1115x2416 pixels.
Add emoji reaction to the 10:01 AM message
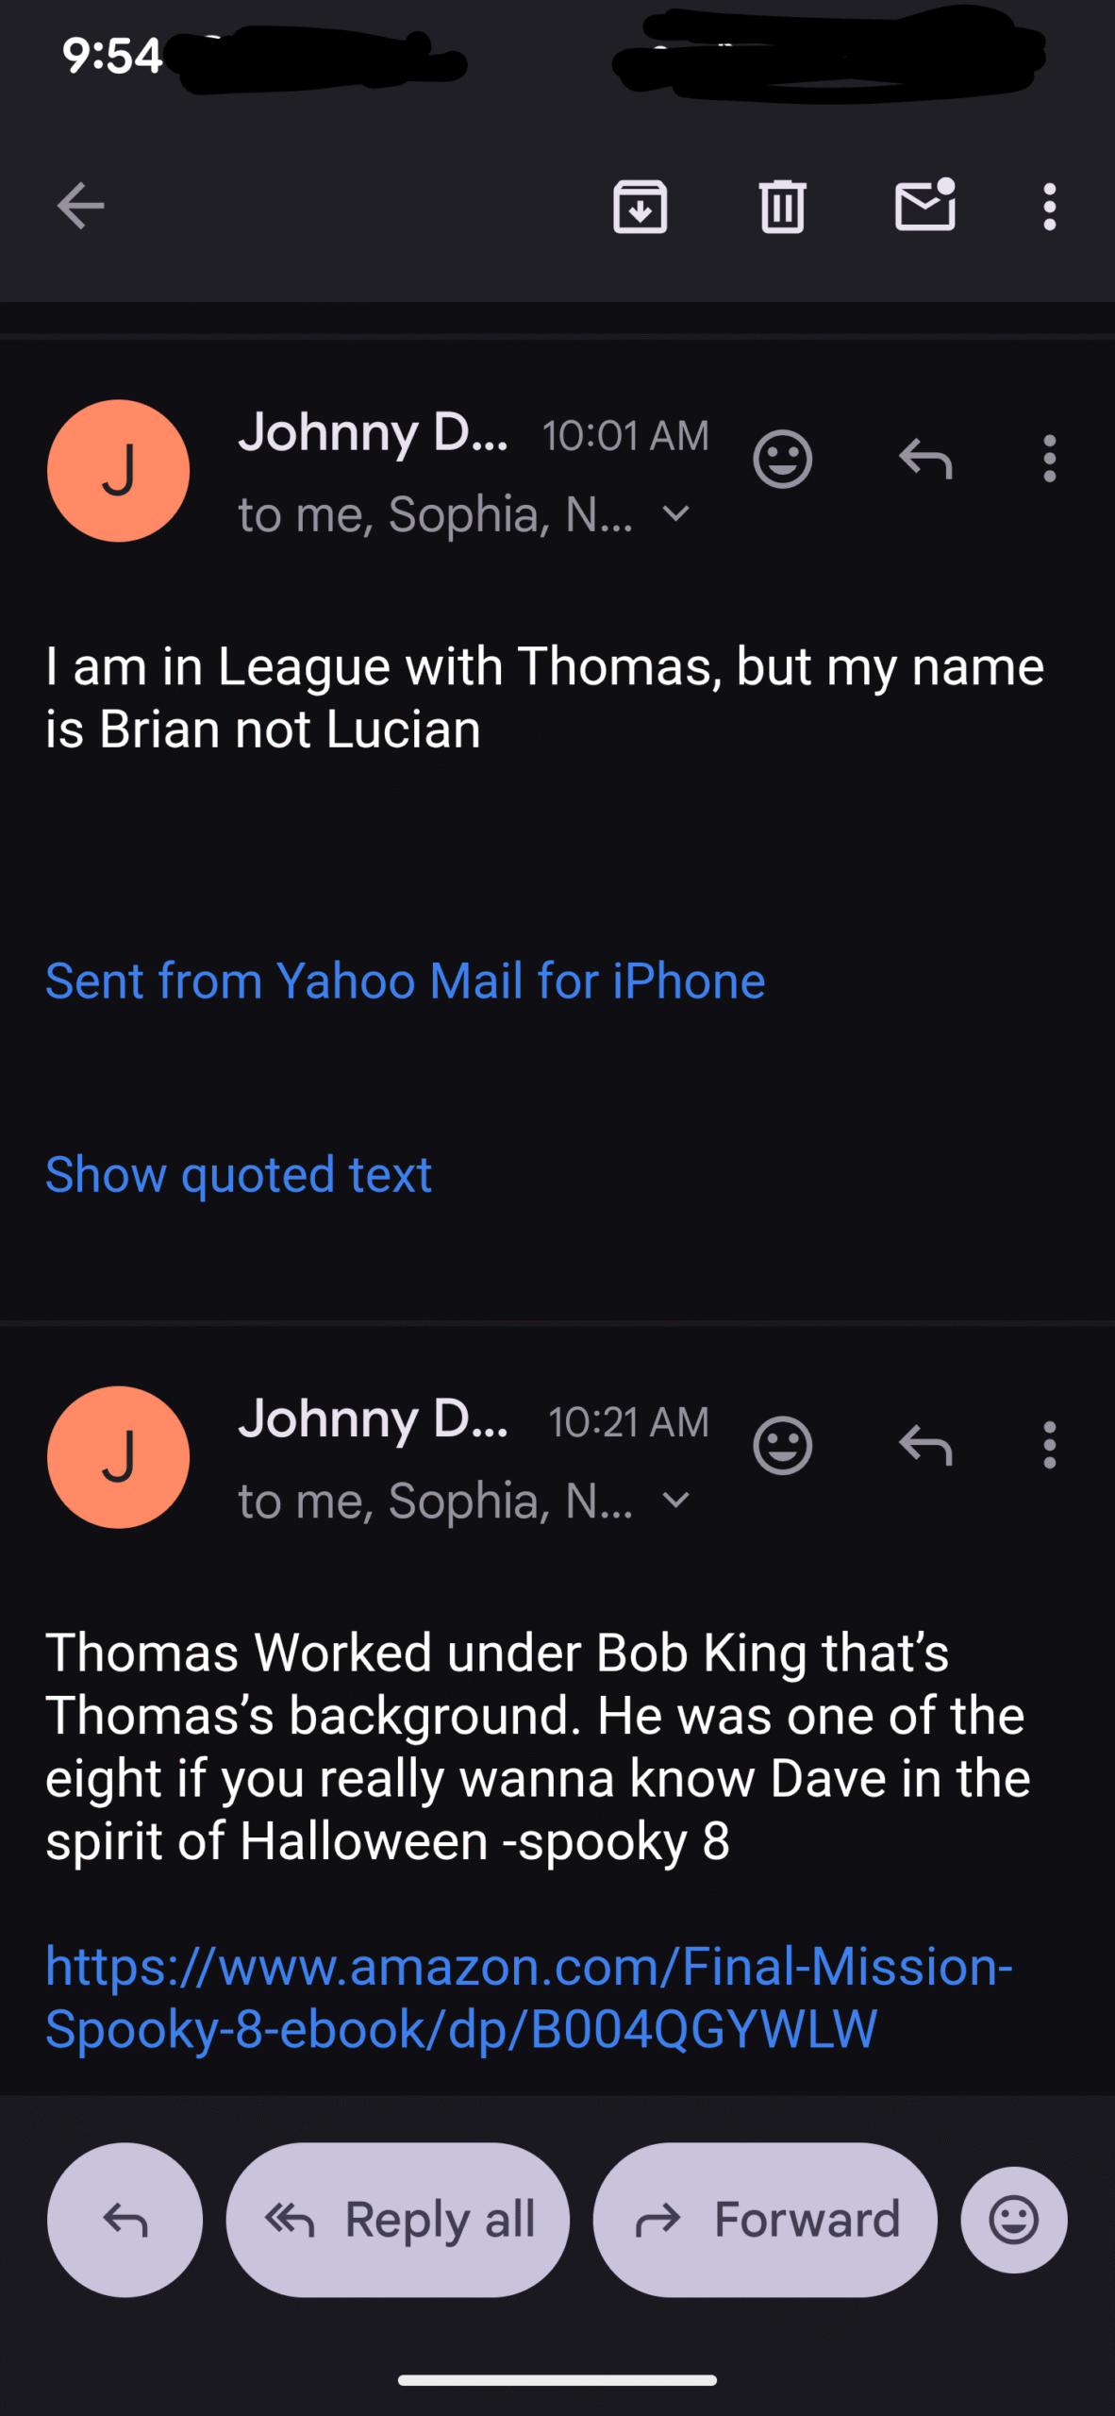(782, 460)
